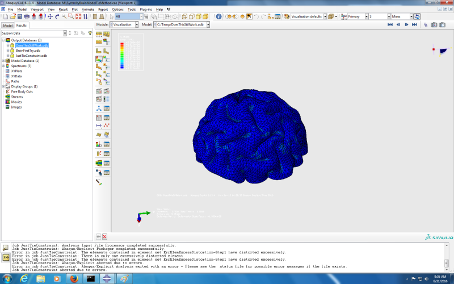
Task: Click the Activate view cut icon
Action: click(x=99, y=144)
